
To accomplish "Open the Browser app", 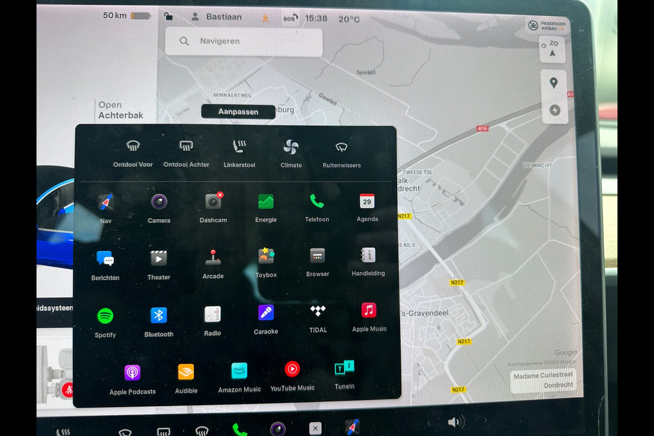I will click(317, 262).
